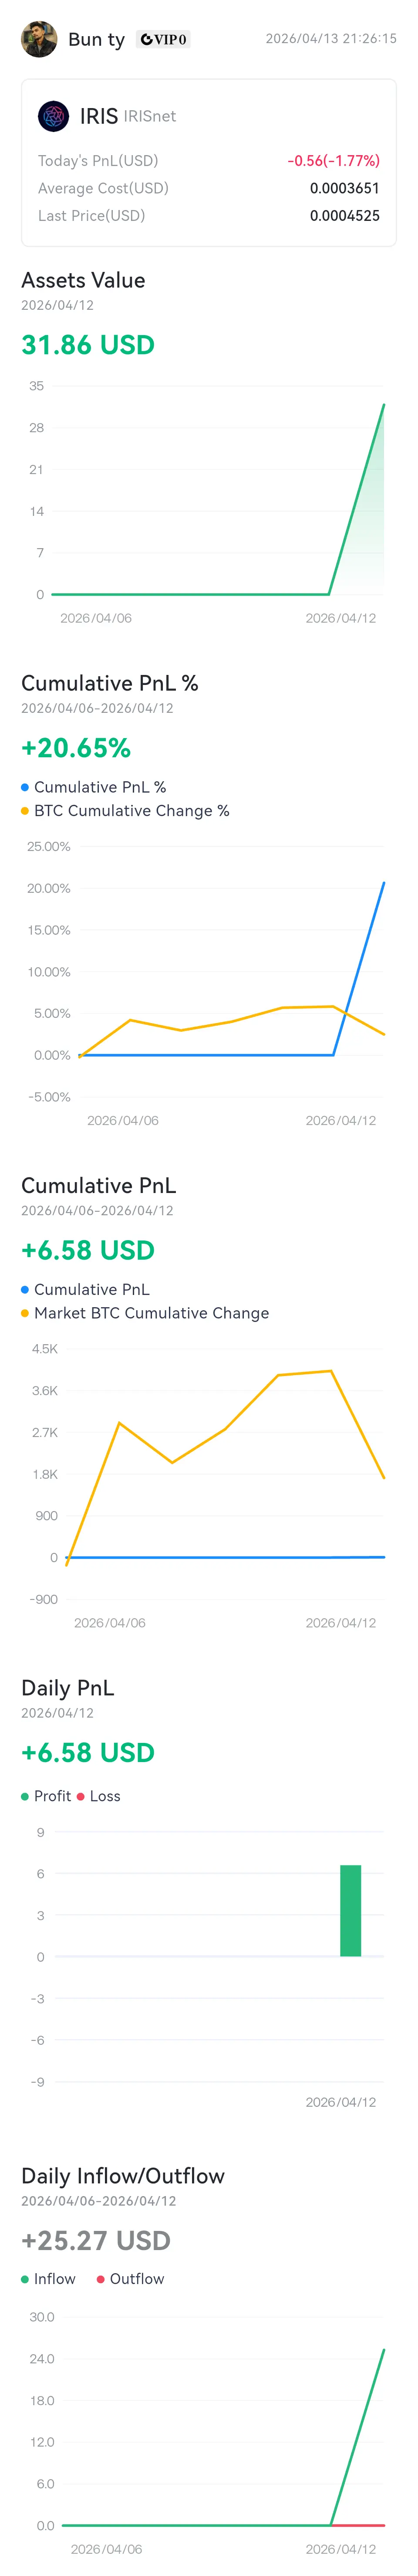Select the green Daily PnL profit bar
The height and width of the screenshot is (2576, 418).
click(x=350, y=1910)
